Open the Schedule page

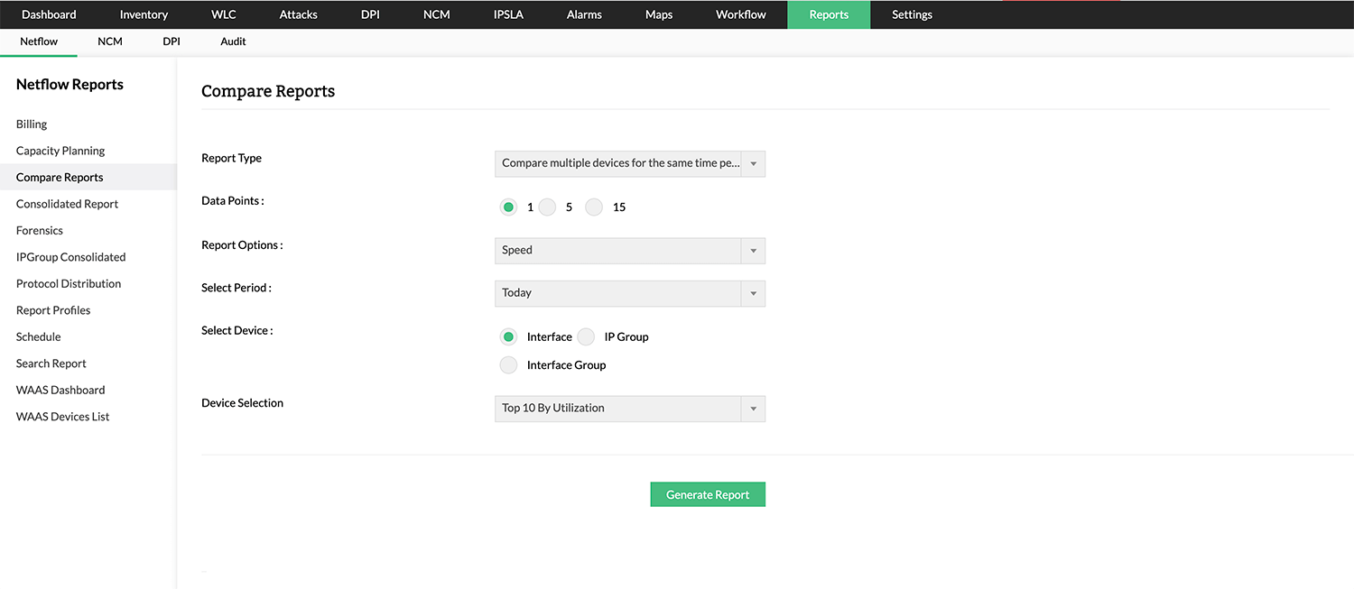[38, 336]
